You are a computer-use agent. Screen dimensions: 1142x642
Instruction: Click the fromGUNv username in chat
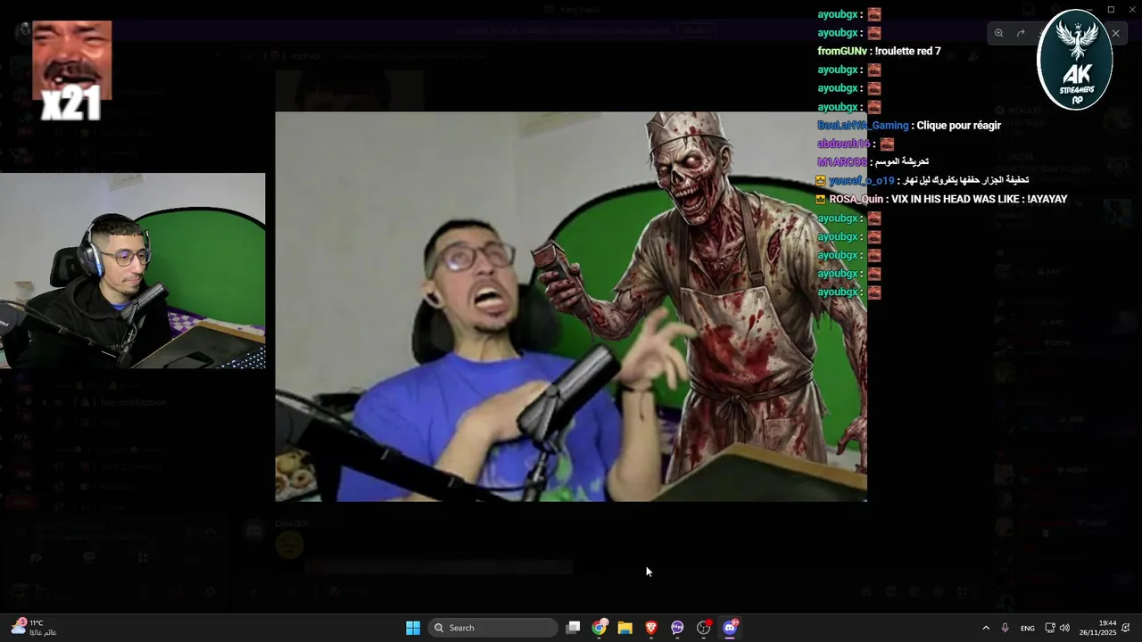point(843,51)
